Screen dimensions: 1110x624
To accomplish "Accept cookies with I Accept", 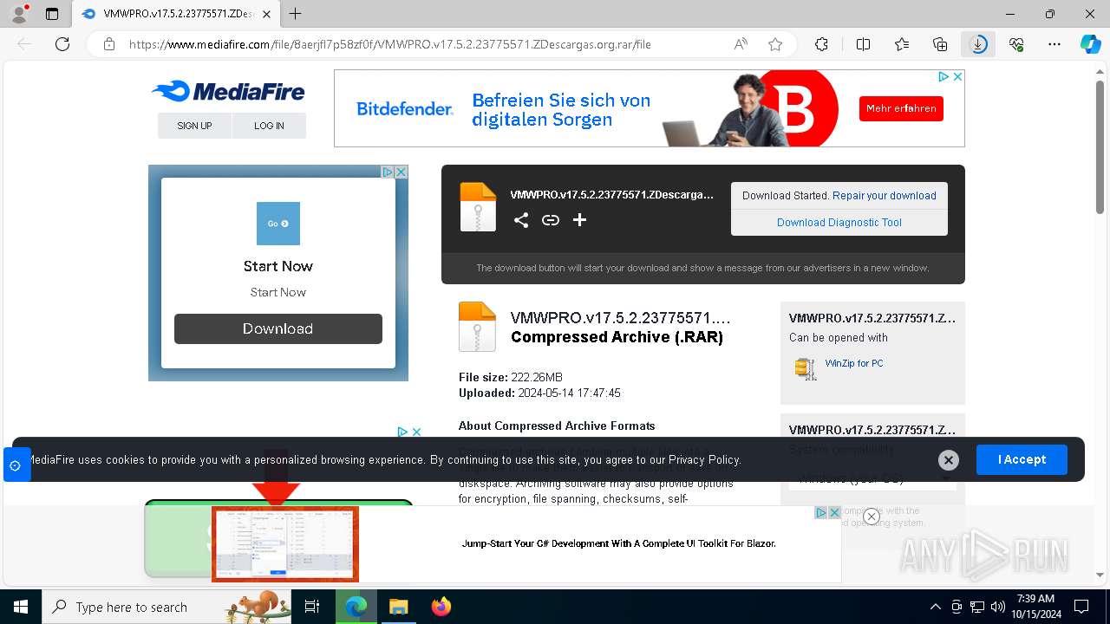I will [x=1022, y=459].
